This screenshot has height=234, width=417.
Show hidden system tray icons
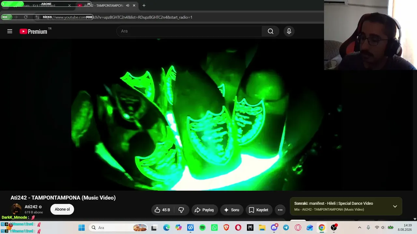click(359, 227)
